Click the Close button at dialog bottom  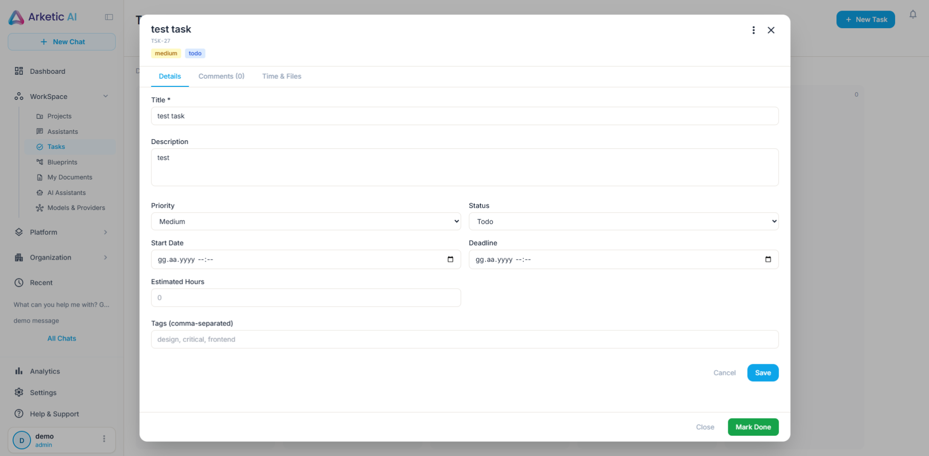coord(705,427)
